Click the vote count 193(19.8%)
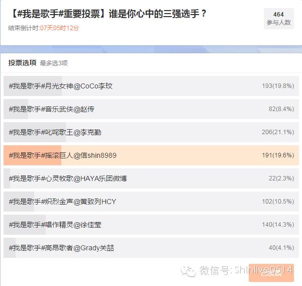 (278, 86)
